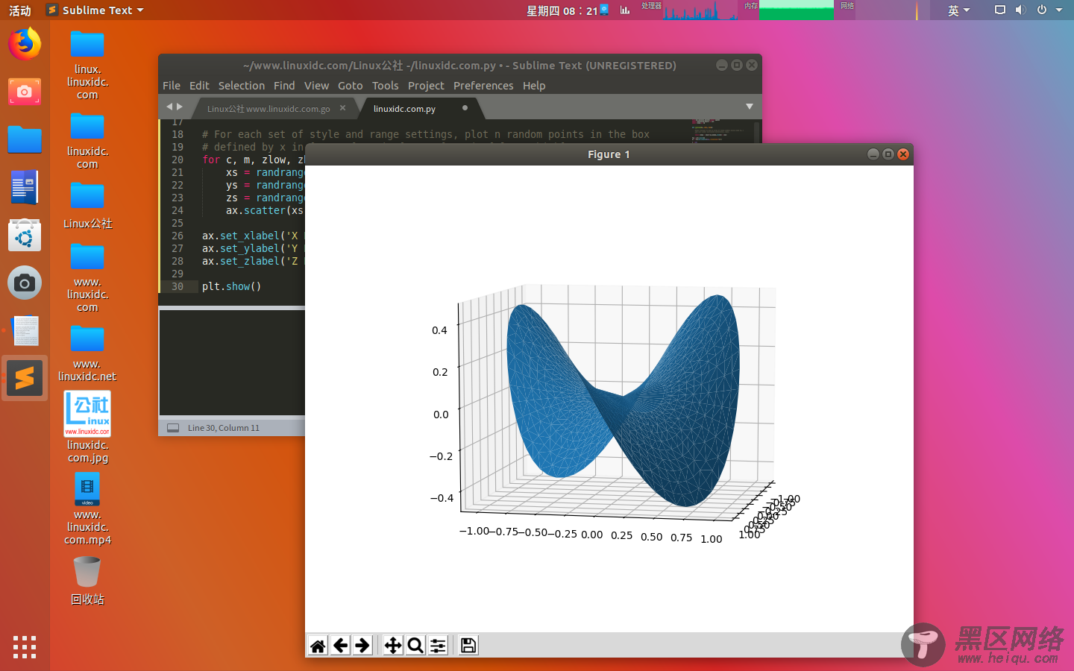Click the Back arrow in Figure toolbar
The width and height of the screenshot is (1074, 671).
pos(340,646)
